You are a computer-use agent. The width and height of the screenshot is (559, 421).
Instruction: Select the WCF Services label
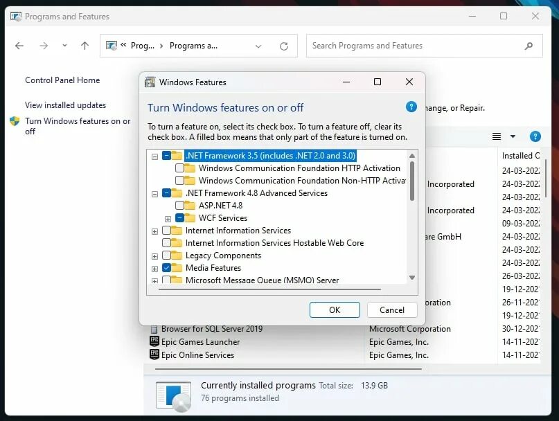223,218
